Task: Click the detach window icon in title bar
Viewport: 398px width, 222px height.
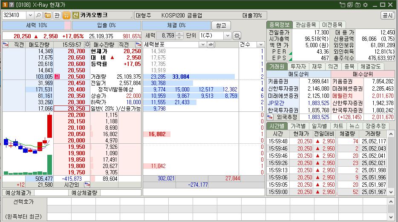Action: click(x=342, y=5)
